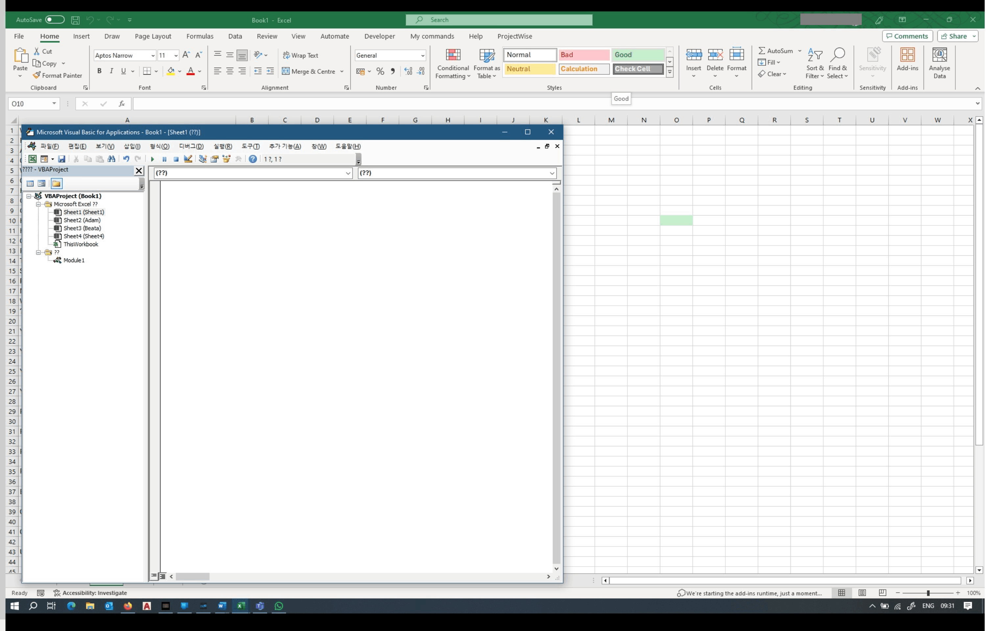Image resolution: width=986 pixels, height=631 pixels.
Task: Click Format Painter in Clipboard group
Action: (58, 75)
